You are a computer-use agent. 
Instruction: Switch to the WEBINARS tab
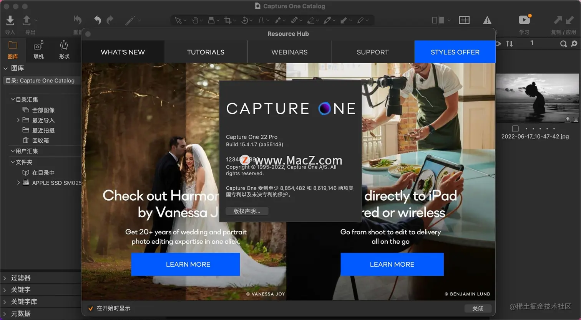click(289, 52)
